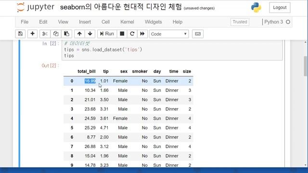Click into the In [2] code cell

point(172,50)
